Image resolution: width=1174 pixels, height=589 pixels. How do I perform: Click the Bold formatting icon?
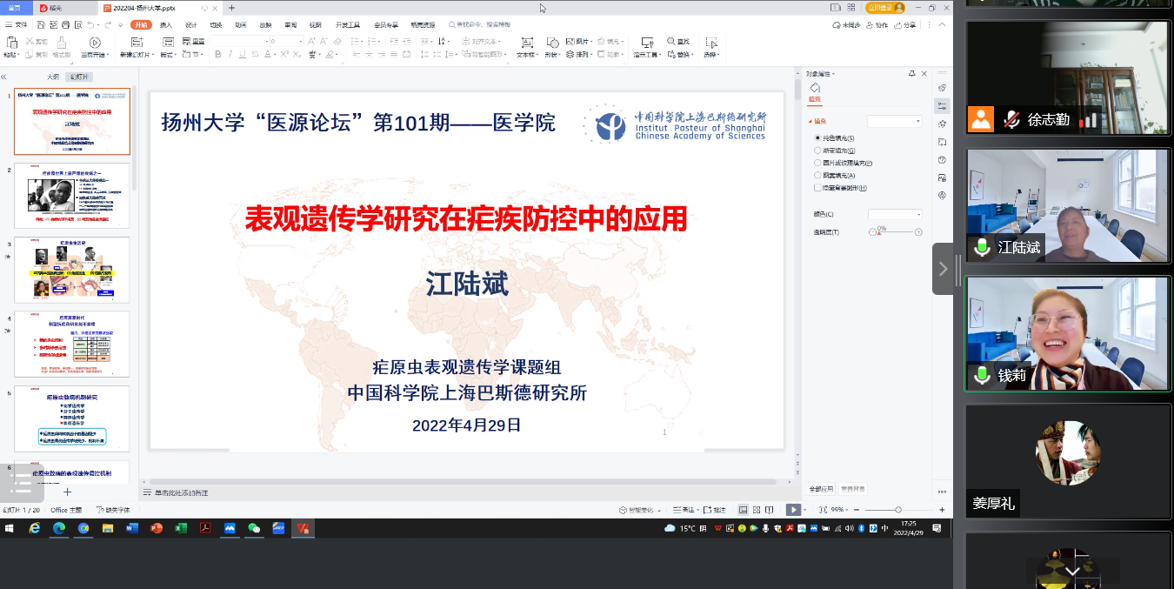(218, 55)
